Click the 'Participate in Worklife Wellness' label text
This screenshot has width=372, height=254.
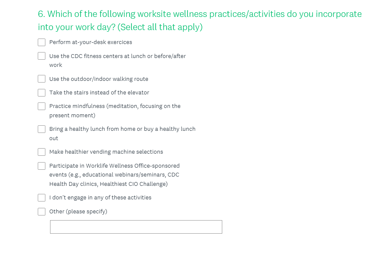pyautogui.click(x=114, y=166)
